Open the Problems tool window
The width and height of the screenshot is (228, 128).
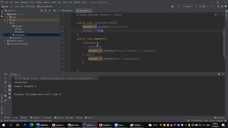coord(35,118)
